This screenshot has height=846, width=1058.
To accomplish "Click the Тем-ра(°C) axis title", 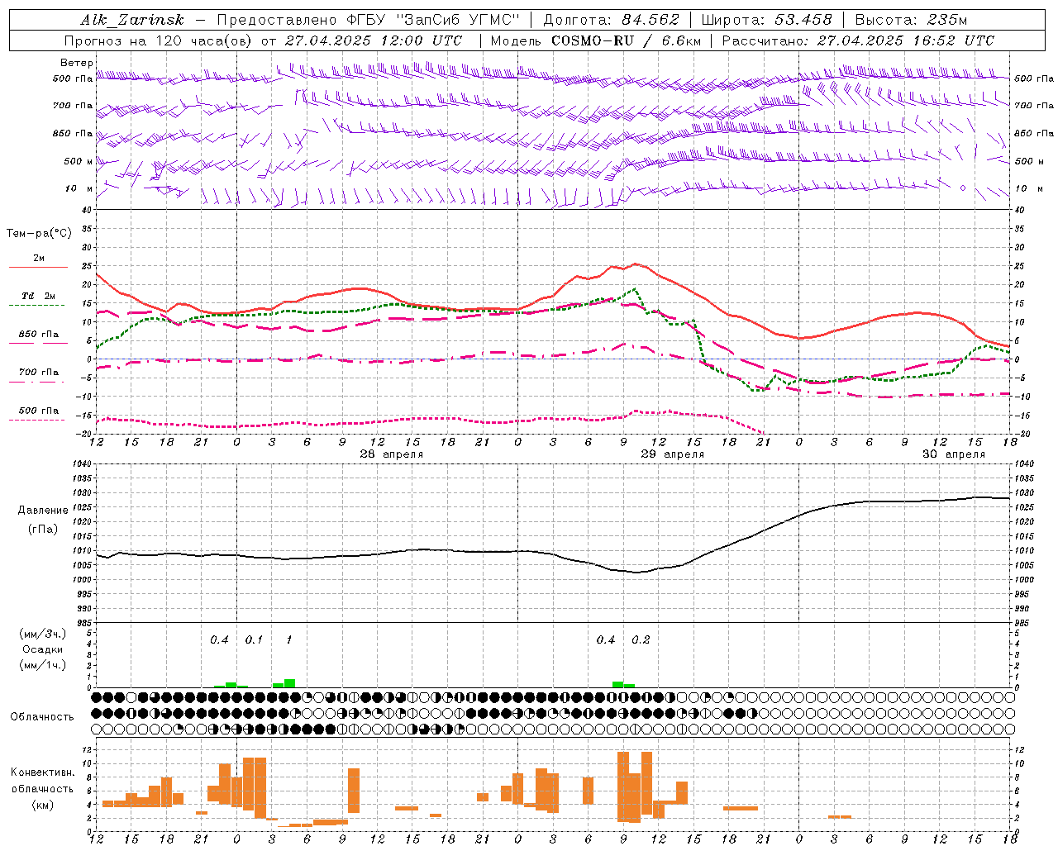I will coord(39,234).
